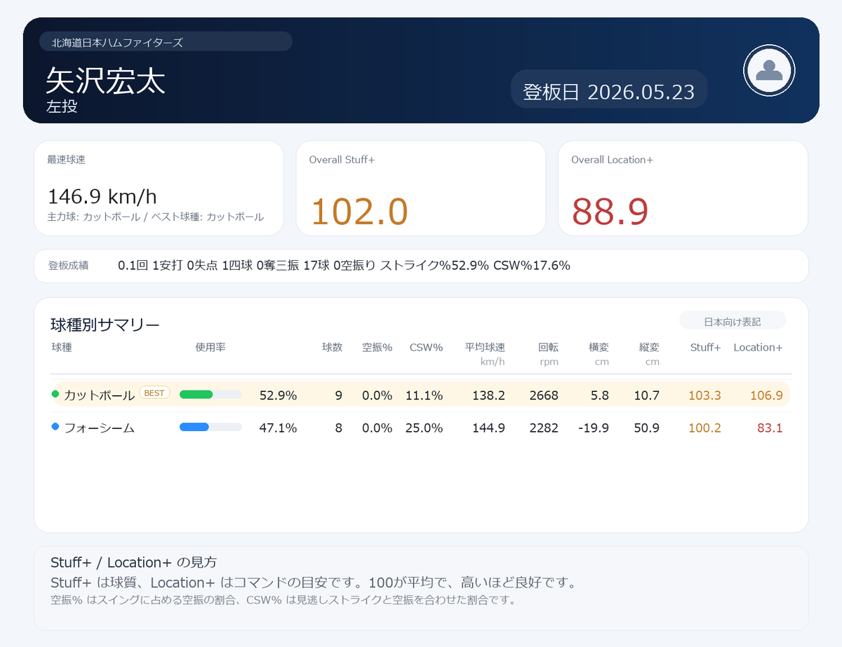The width and height of the screenshot is (842, 647).
Task: Click the 138.2 average velocity value
Action: click(488, 395)
